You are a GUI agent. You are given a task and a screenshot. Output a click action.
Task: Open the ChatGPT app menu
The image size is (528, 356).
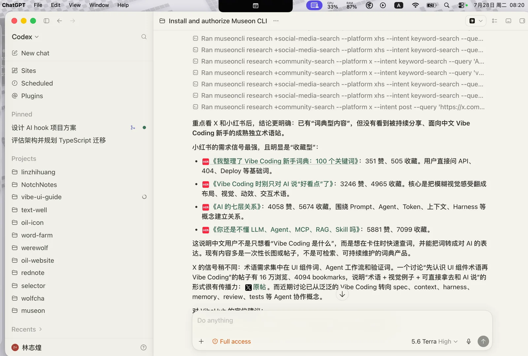14,5
